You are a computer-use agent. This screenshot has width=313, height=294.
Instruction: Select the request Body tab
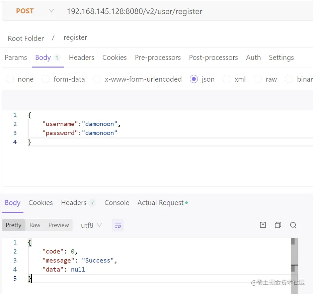point(48,58)
